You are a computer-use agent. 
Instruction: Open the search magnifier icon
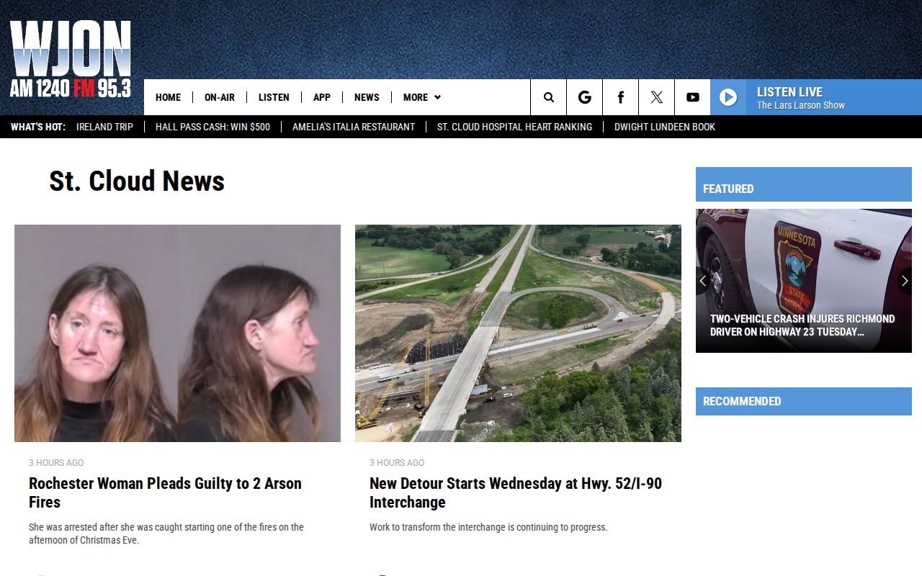coord(549,97)
